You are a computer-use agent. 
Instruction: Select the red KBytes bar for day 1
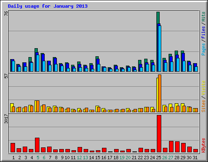pyautogui.click(x=13, y=147)
